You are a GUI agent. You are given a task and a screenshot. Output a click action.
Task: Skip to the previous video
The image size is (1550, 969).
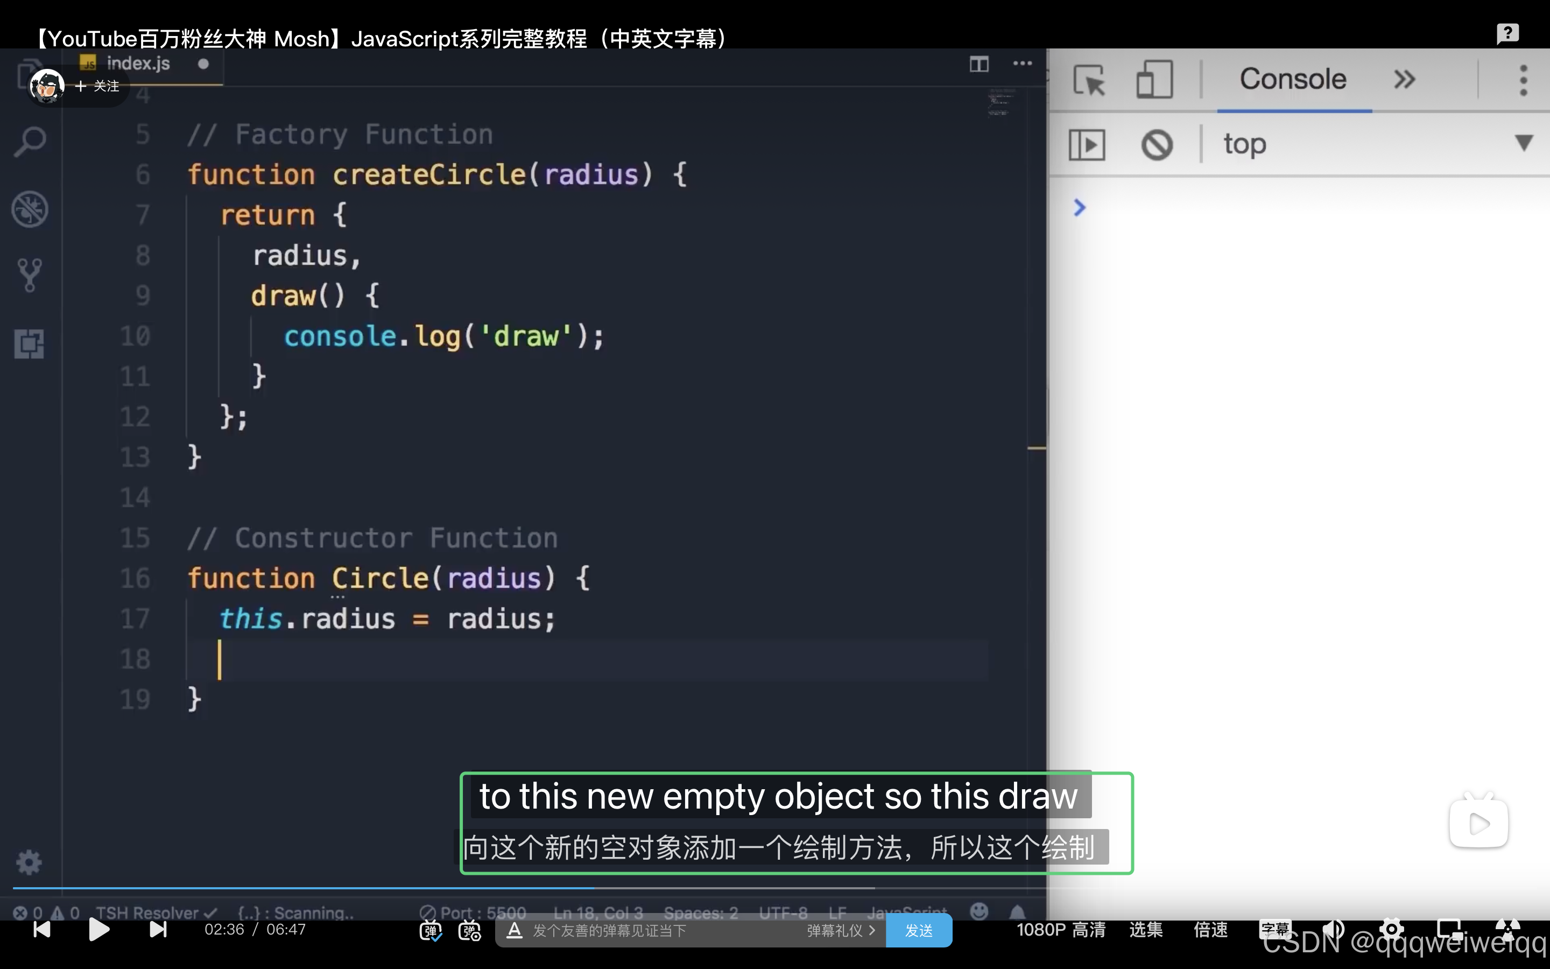(41, 929)
